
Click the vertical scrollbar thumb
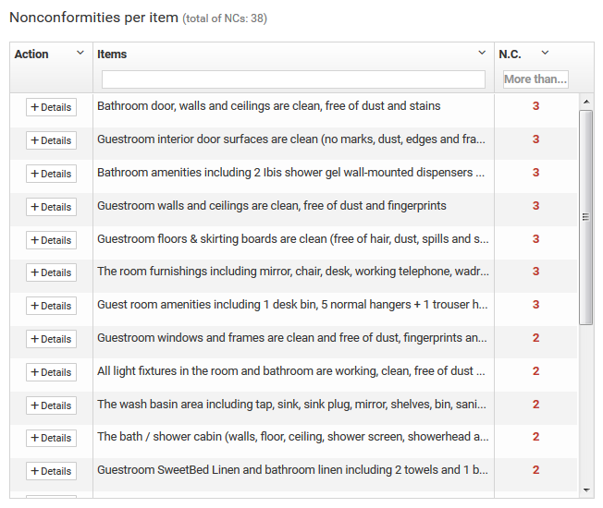pyautogui.click(x=586, y=217)
